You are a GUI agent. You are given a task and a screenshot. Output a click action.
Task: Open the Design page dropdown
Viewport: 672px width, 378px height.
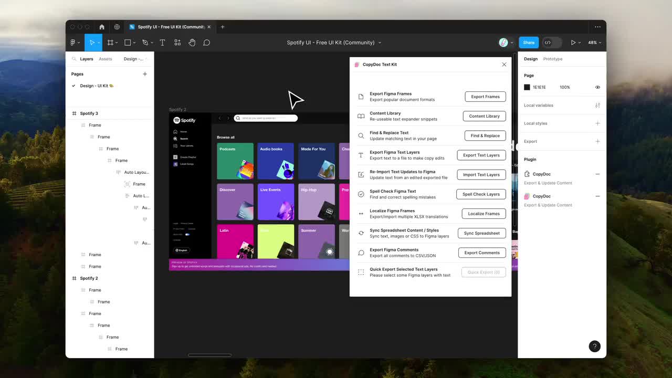(134, 59)
